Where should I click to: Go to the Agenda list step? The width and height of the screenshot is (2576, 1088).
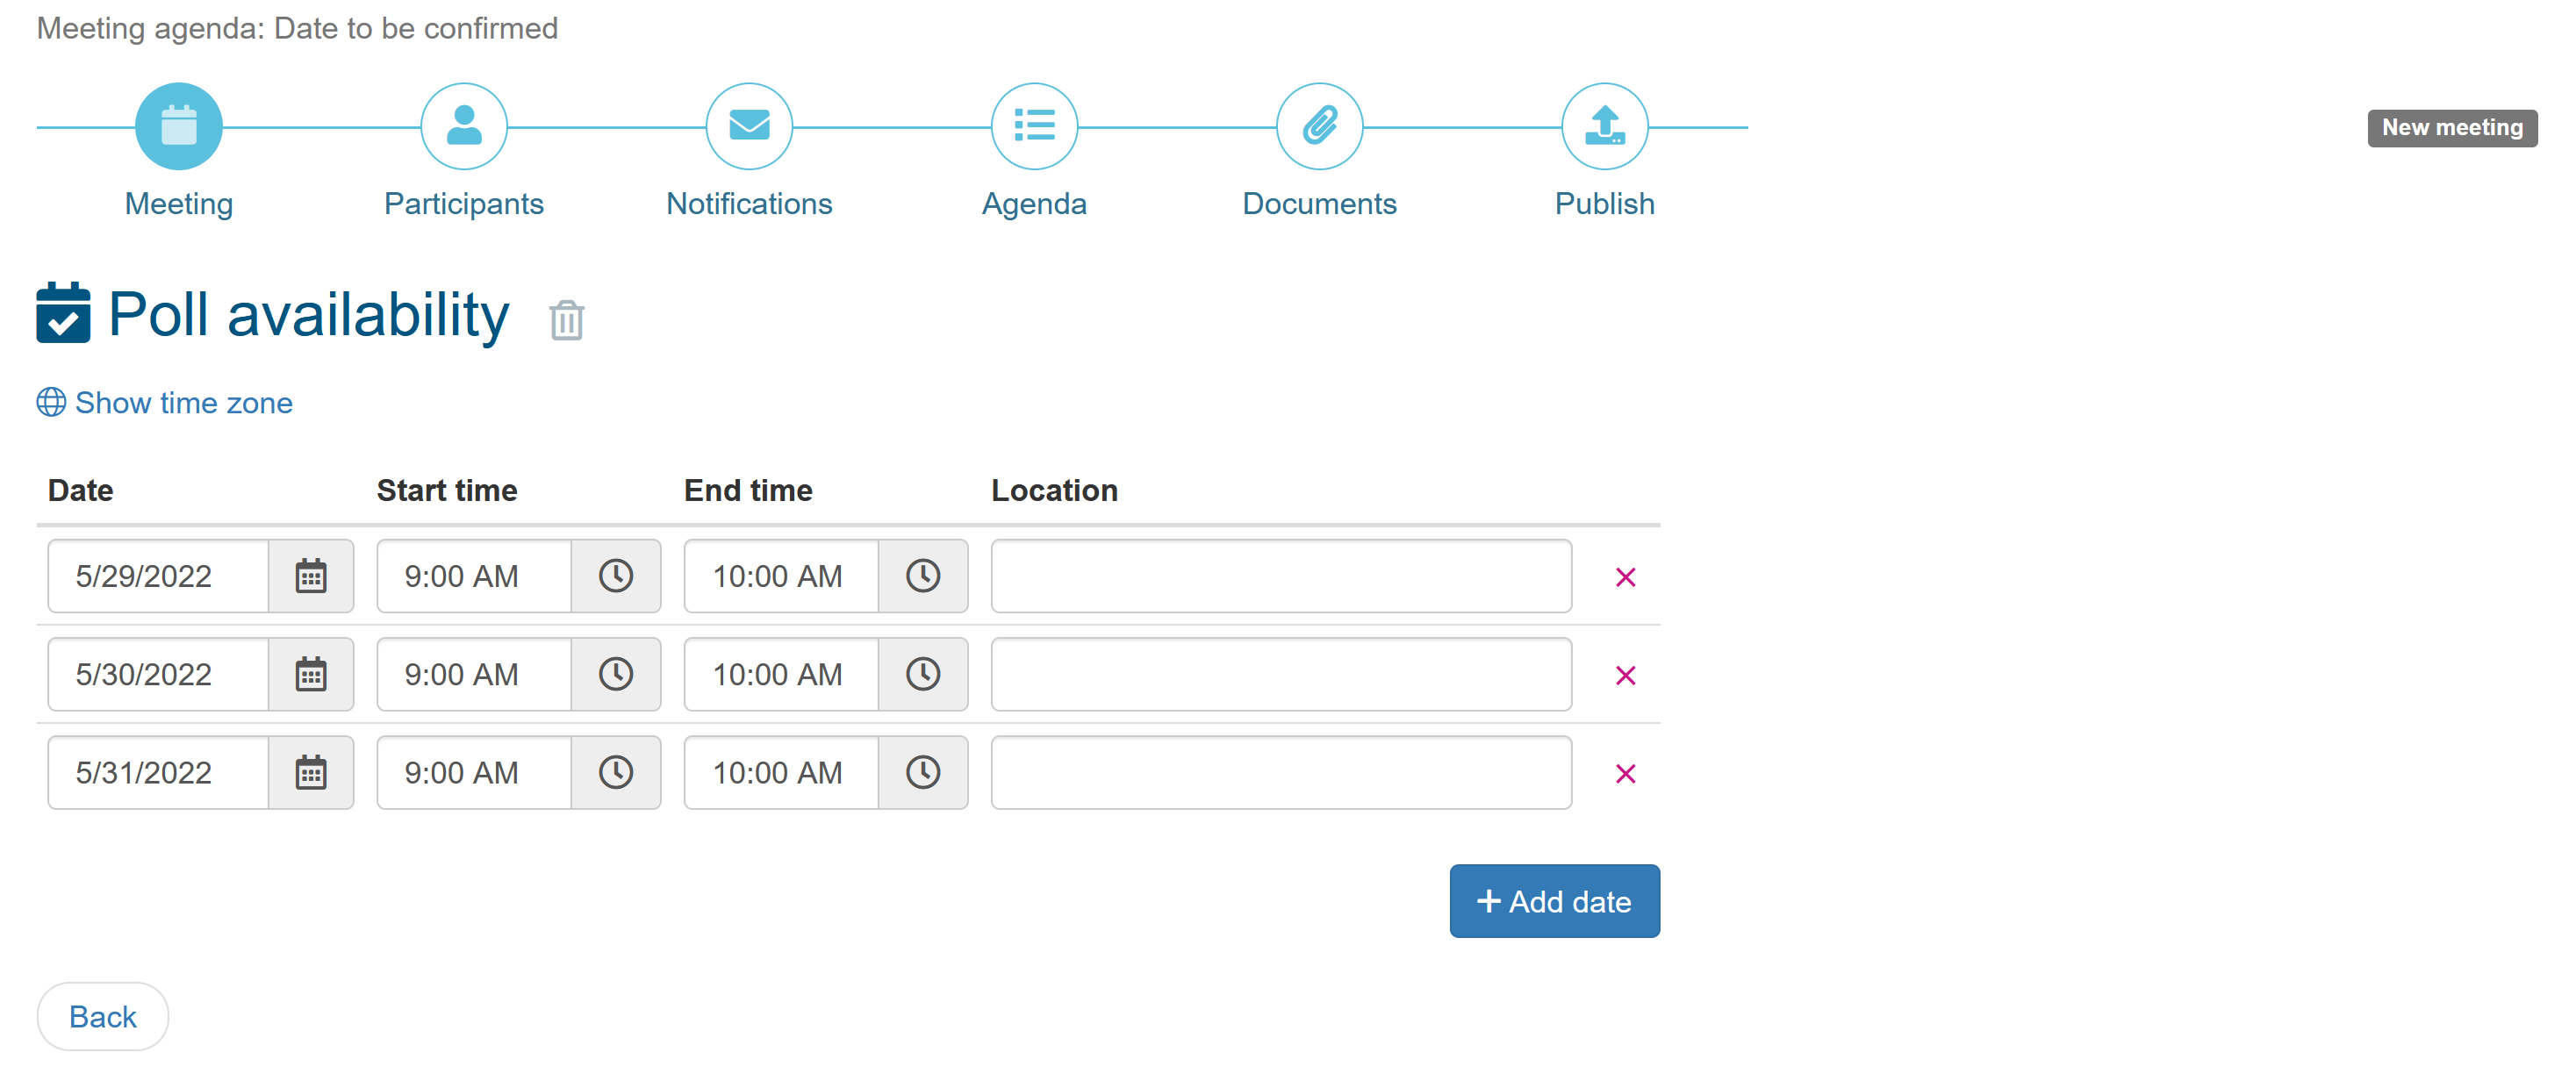pos(1034,126)
